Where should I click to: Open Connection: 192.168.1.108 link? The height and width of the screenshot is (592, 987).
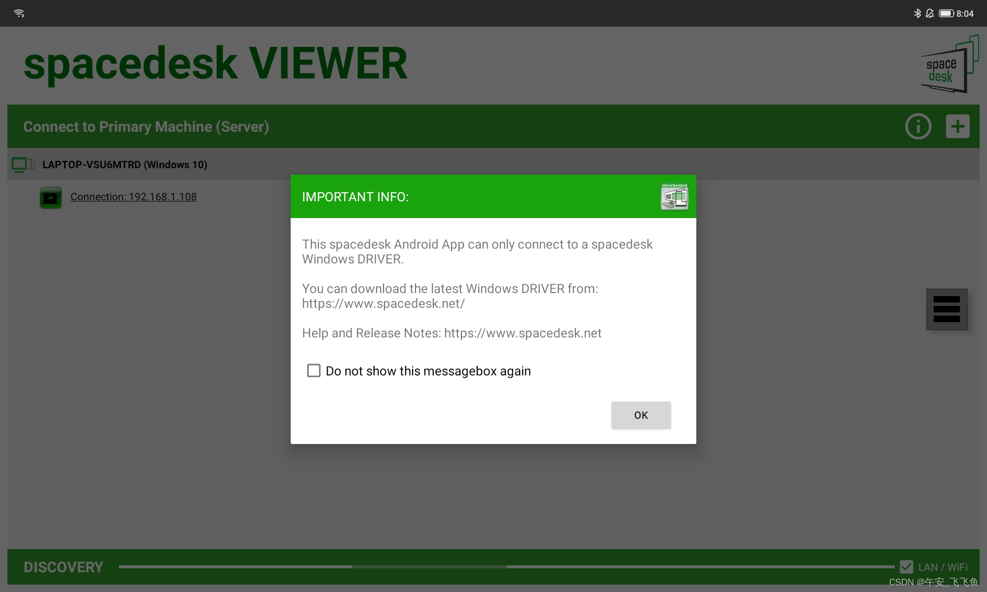[x=133, y=197]
